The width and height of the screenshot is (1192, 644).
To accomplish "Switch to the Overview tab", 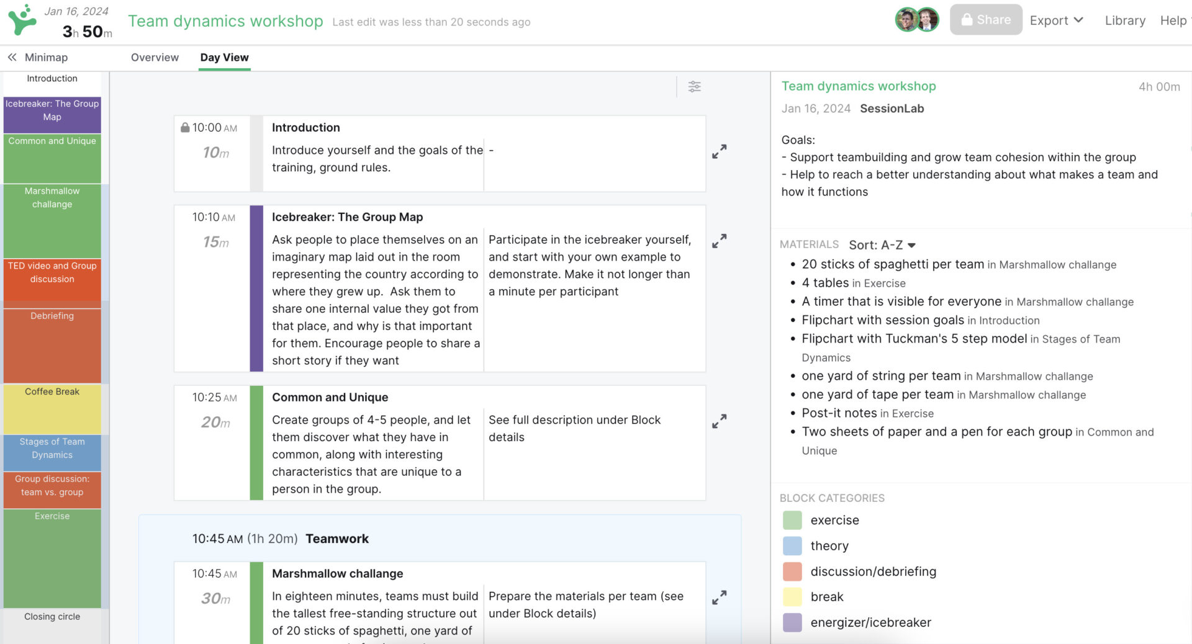I will [x=155, y=57].
